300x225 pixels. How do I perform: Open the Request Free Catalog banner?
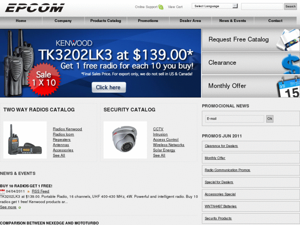coord(251,40)
